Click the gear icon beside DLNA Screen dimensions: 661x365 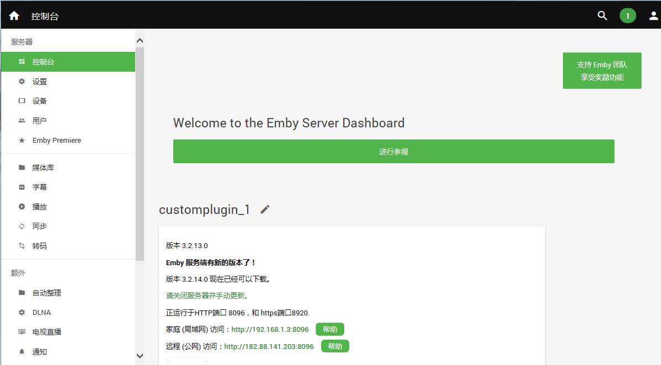pos(22,312)
